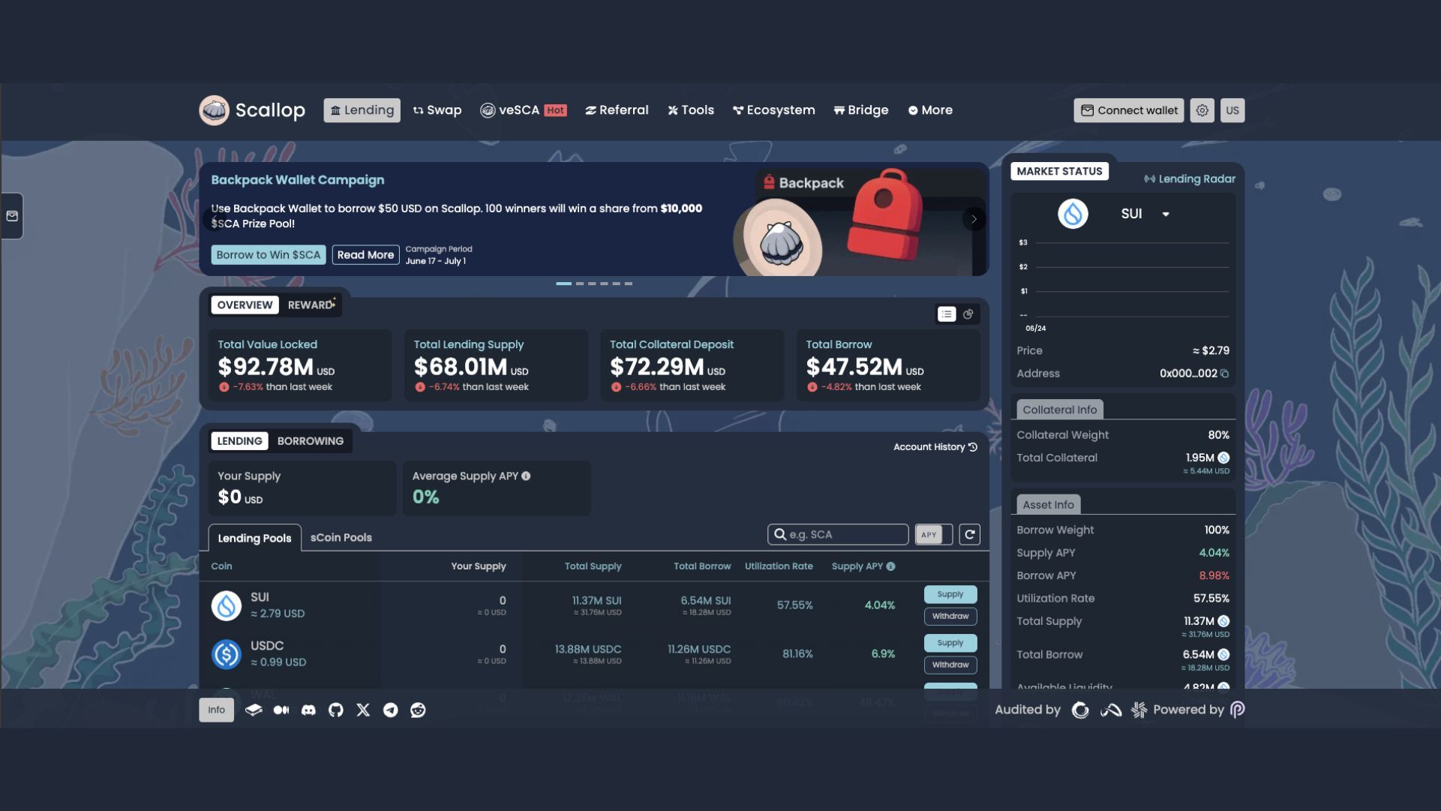The image size is (1441, 811).
Task: Click the third auditor logo in footer
Action: point(1139,710)
